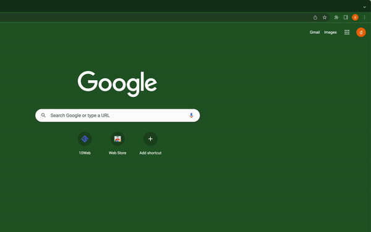
Task: Toggle the side panel icon
Action: coord(346,17)
